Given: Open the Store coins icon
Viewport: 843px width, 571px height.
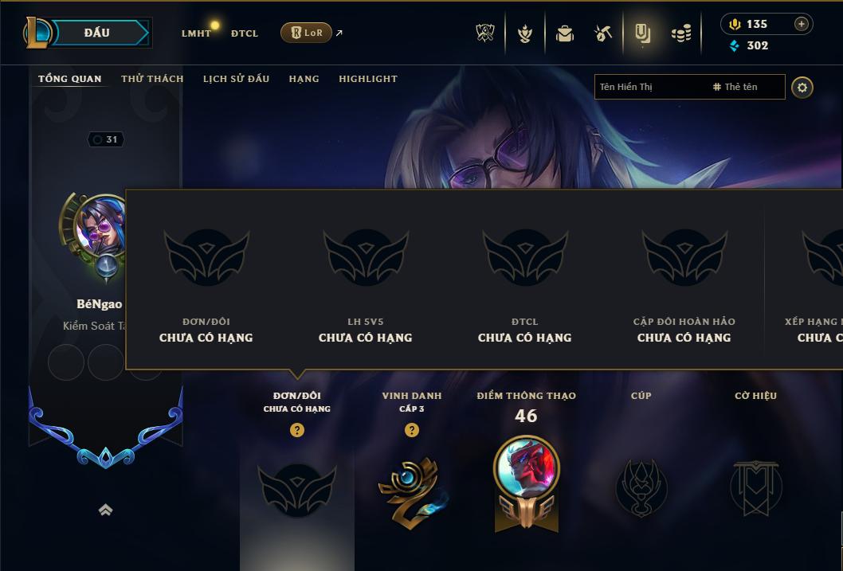Looking at the screenshot, I should (681, 33).
